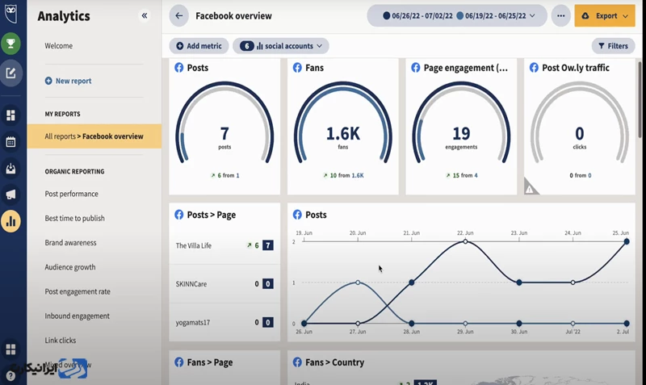
Task: Click the Add metric button
Action: tap(199, 46)
